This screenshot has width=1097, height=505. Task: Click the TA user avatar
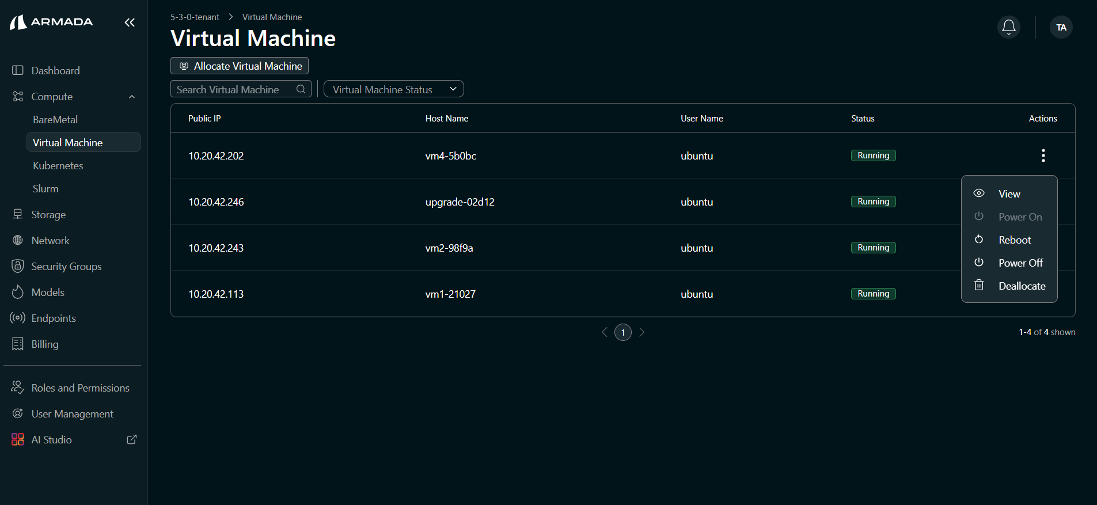1061,27
